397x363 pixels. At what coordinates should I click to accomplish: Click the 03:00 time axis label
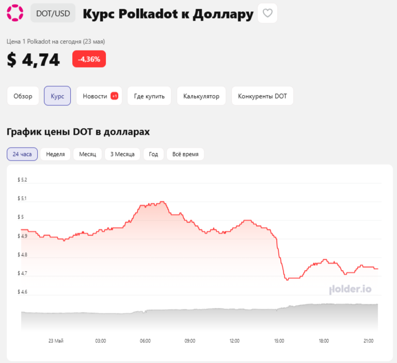click(101, 341)
